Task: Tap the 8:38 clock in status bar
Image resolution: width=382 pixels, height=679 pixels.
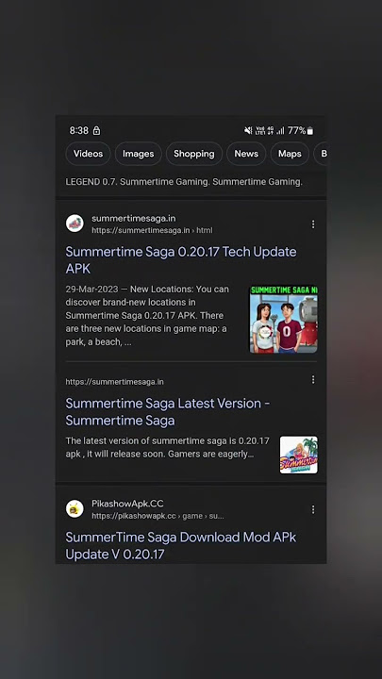Action: 79,130
